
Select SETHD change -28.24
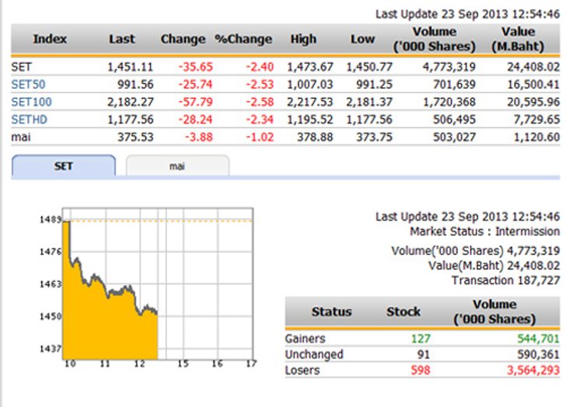pyautogui.click(x=195, y=120)
